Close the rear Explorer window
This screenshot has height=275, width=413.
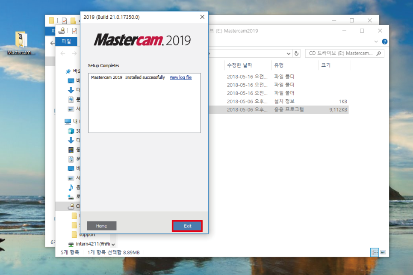point(370,20)
